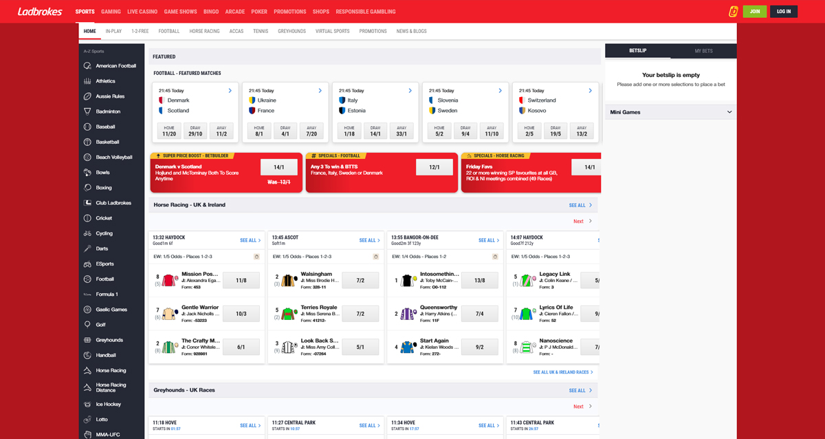
Task: Open the Baseball icon in sidebar
Action: pyautogui.click(x=87, y=127)
